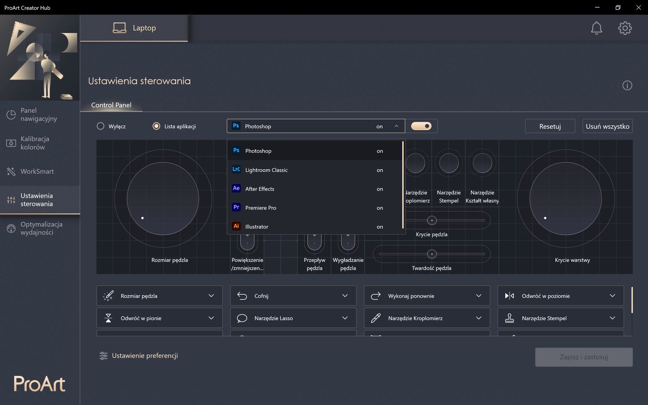Open Optymalizacja wydajności section

pyautogui.click(x=40, y=228)
